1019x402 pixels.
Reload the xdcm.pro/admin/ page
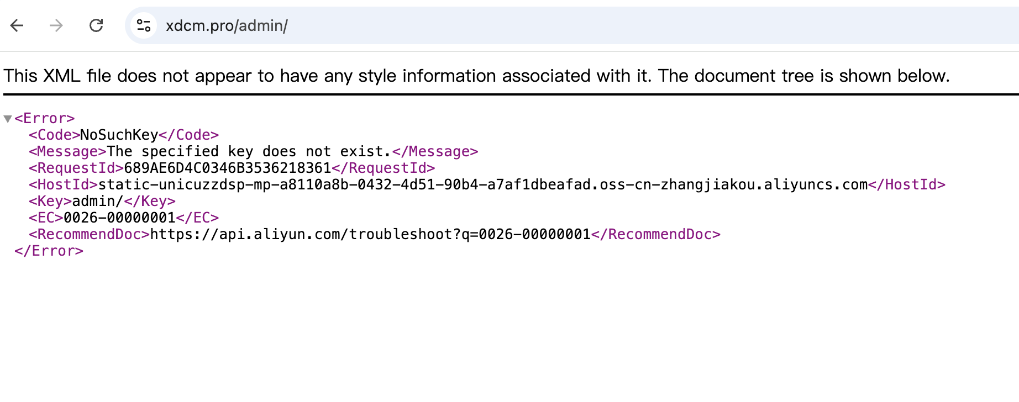pyautogui.click(x=96, y=25)
